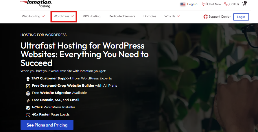Click the globe icon beside Website Migration

coord(28,93)
